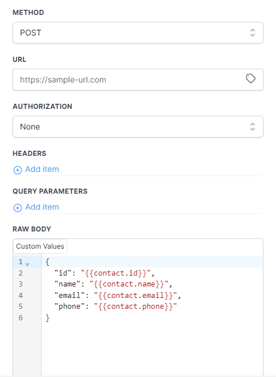Add item under Query Parameters section
The width and height of the screenshot is (276, 377).
[36, 207]
